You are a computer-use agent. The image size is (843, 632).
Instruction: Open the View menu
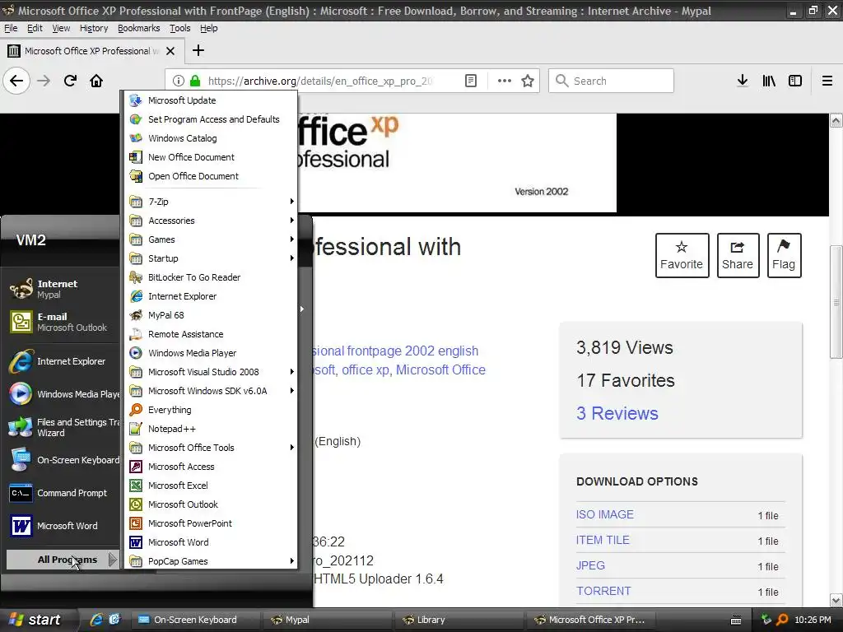tap(61, 29)
